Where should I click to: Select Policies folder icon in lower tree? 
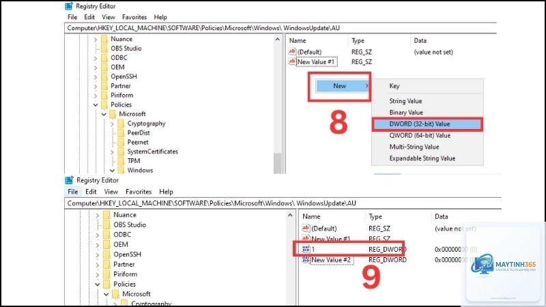pyautogui.click(x=106, y=284)
